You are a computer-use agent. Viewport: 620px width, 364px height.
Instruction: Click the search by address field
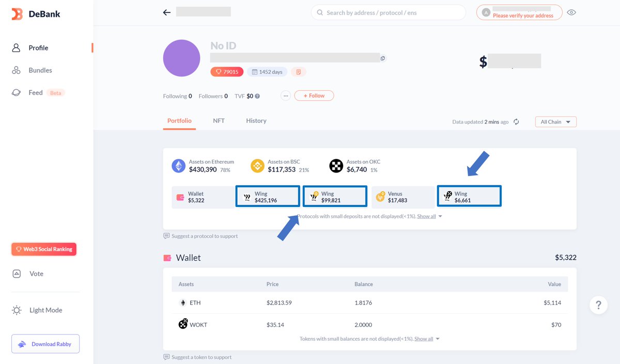(388, 12)
